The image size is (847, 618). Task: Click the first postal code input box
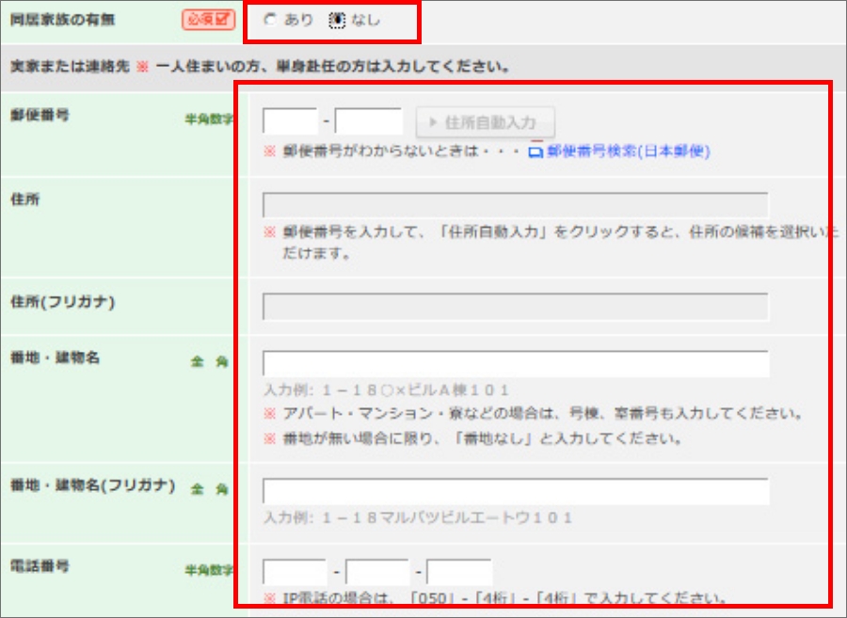point(290,121)
